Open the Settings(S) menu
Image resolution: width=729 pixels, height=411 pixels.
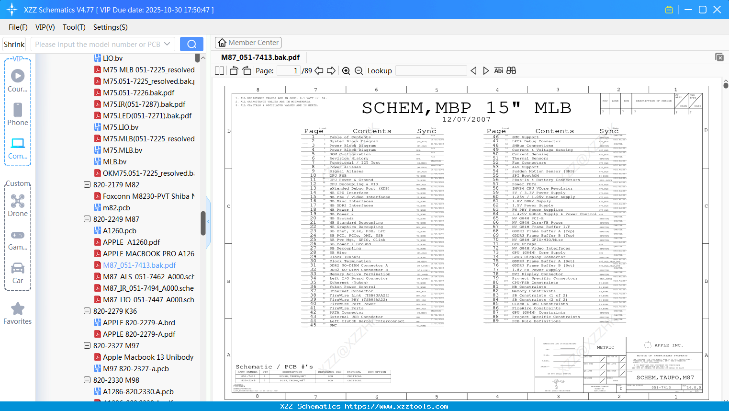click(x=111, y=27)
